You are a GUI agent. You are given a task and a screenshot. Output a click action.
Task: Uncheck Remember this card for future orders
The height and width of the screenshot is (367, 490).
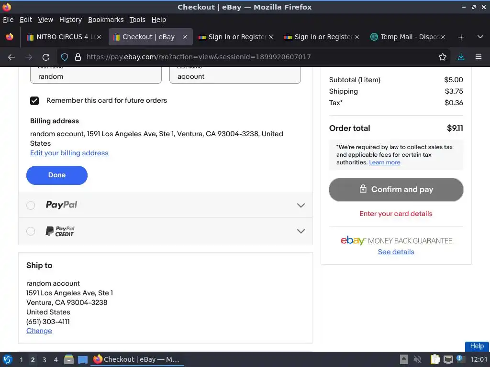point(34,100)
